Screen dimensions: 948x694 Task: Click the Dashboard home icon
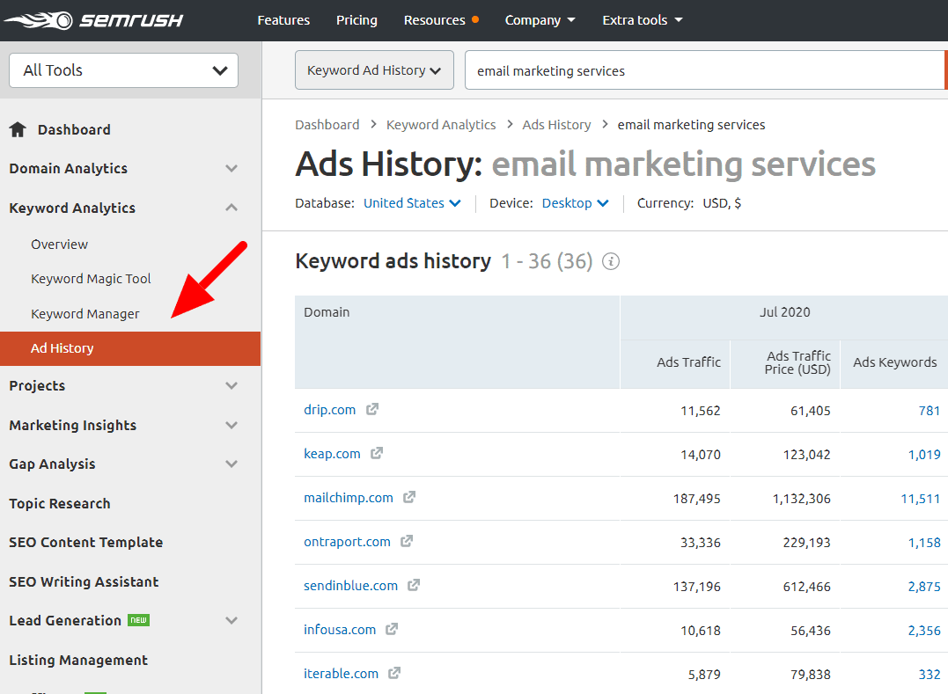(18, 129)
